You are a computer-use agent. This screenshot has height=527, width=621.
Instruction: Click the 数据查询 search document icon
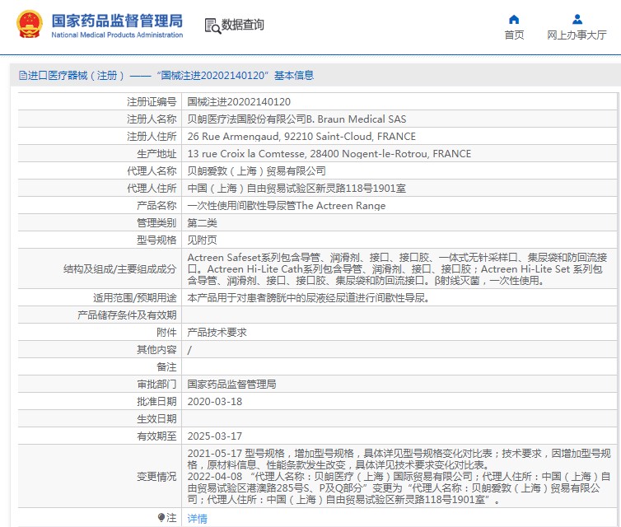coord(212,26)
